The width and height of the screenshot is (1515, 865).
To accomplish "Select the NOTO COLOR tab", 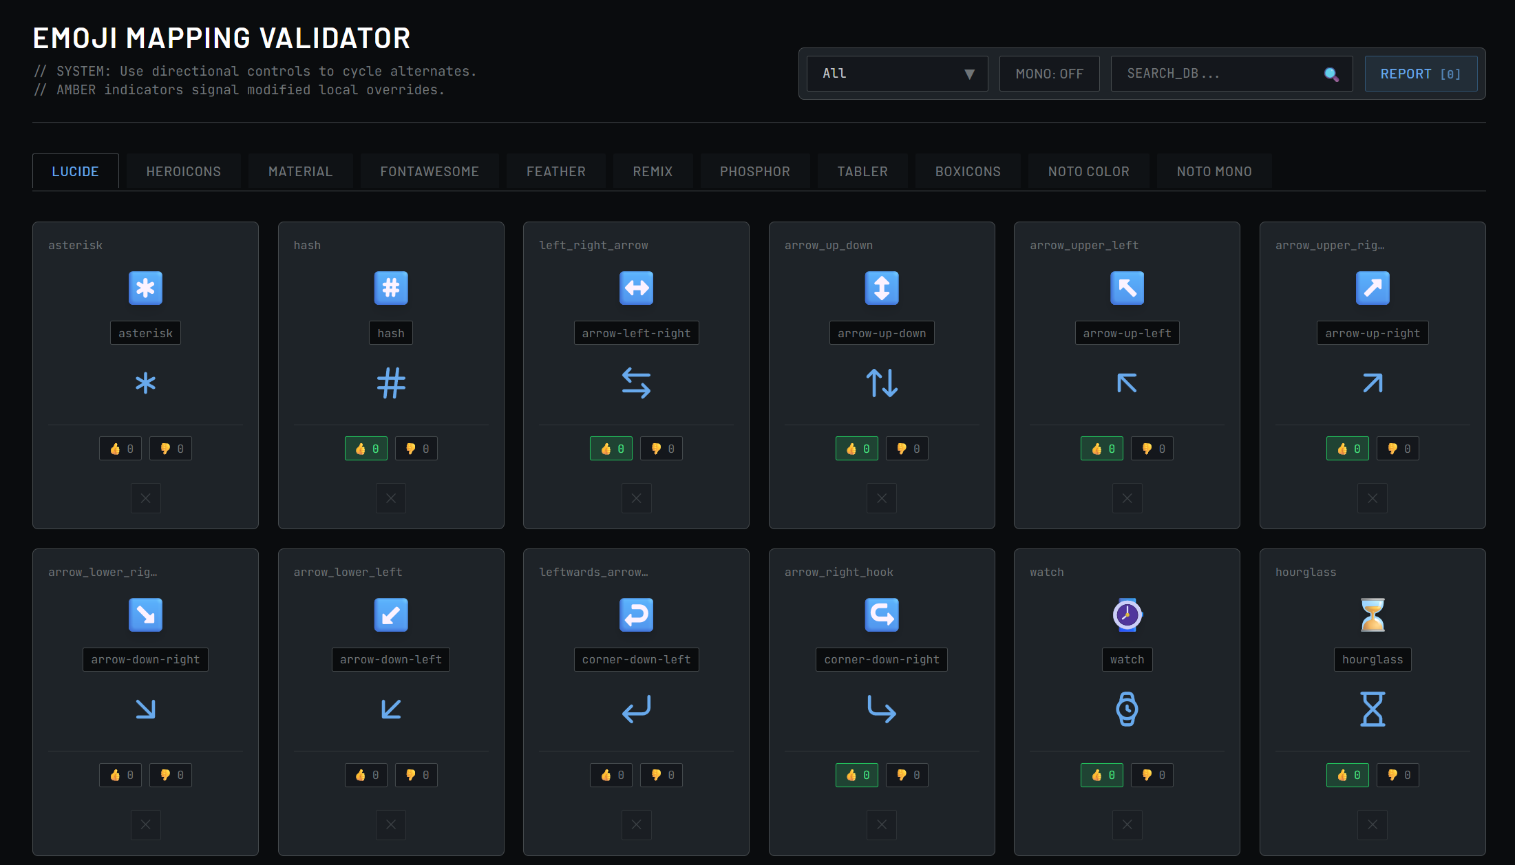I will [x=1088, y=171].
